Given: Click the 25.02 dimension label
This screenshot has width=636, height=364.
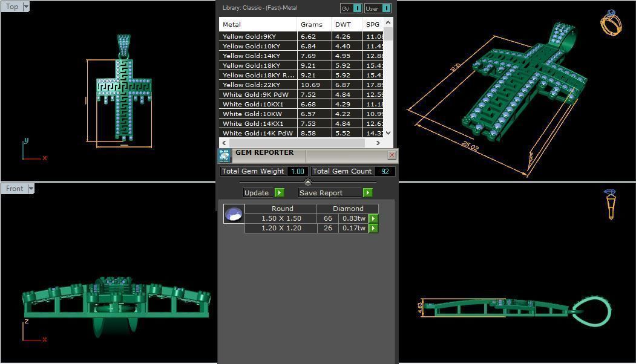Looking at the screenshot, I should [x=470, y=146].
